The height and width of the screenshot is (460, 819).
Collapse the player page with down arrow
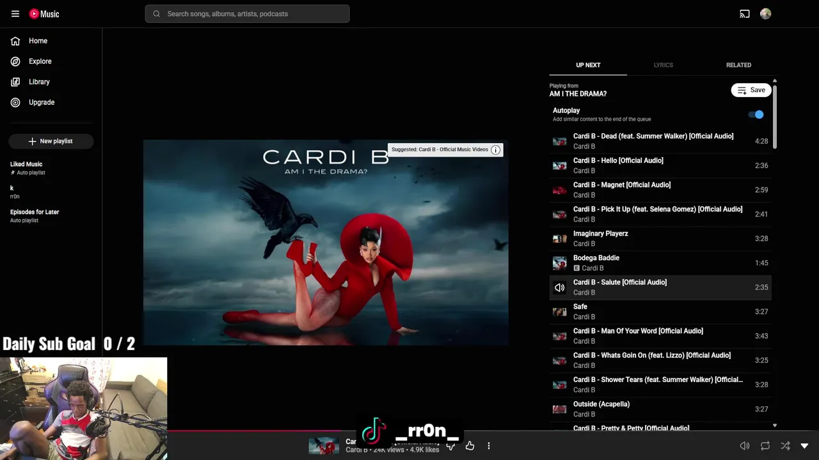click(x=804, y=446)
